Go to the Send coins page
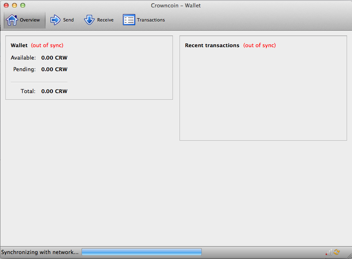Image resolution: width=352 pixels, height=259 pixels. tap(62, 20)
